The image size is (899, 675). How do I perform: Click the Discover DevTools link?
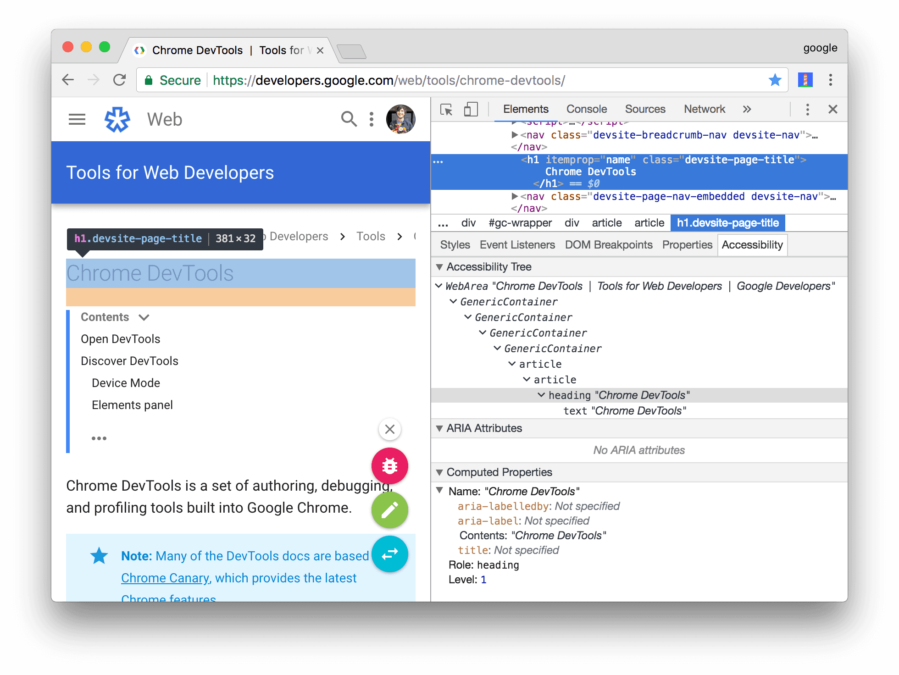coord(131,362)
